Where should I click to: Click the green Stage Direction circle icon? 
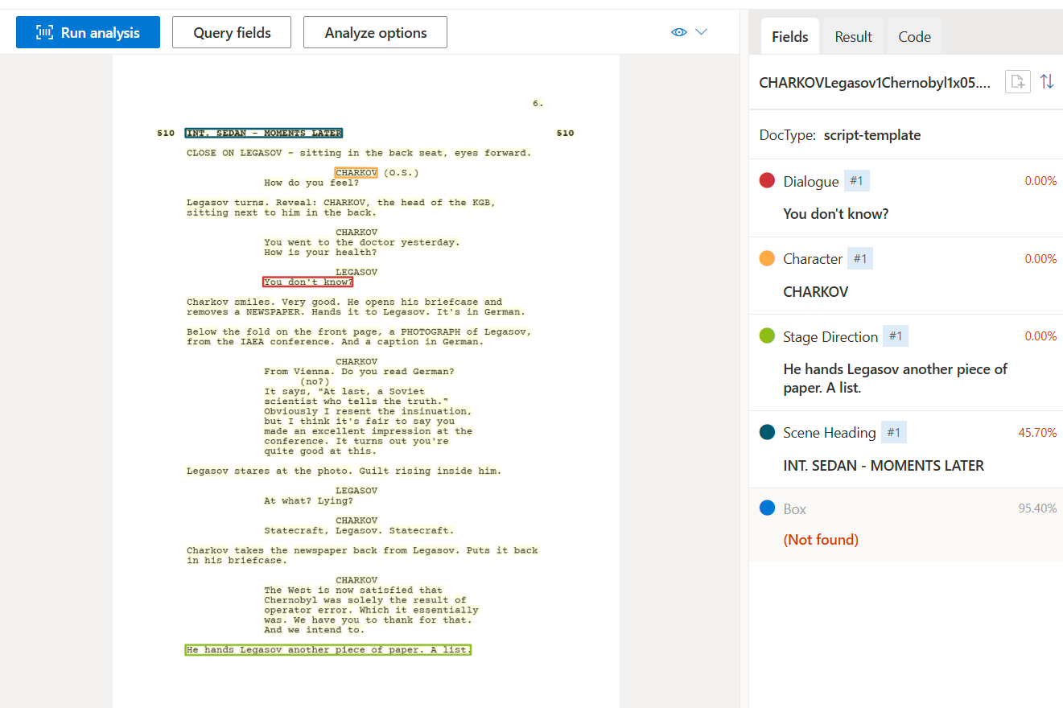click(x=766, y=335)
